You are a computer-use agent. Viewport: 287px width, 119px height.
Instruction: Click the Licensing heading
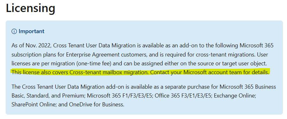[30, 8]
